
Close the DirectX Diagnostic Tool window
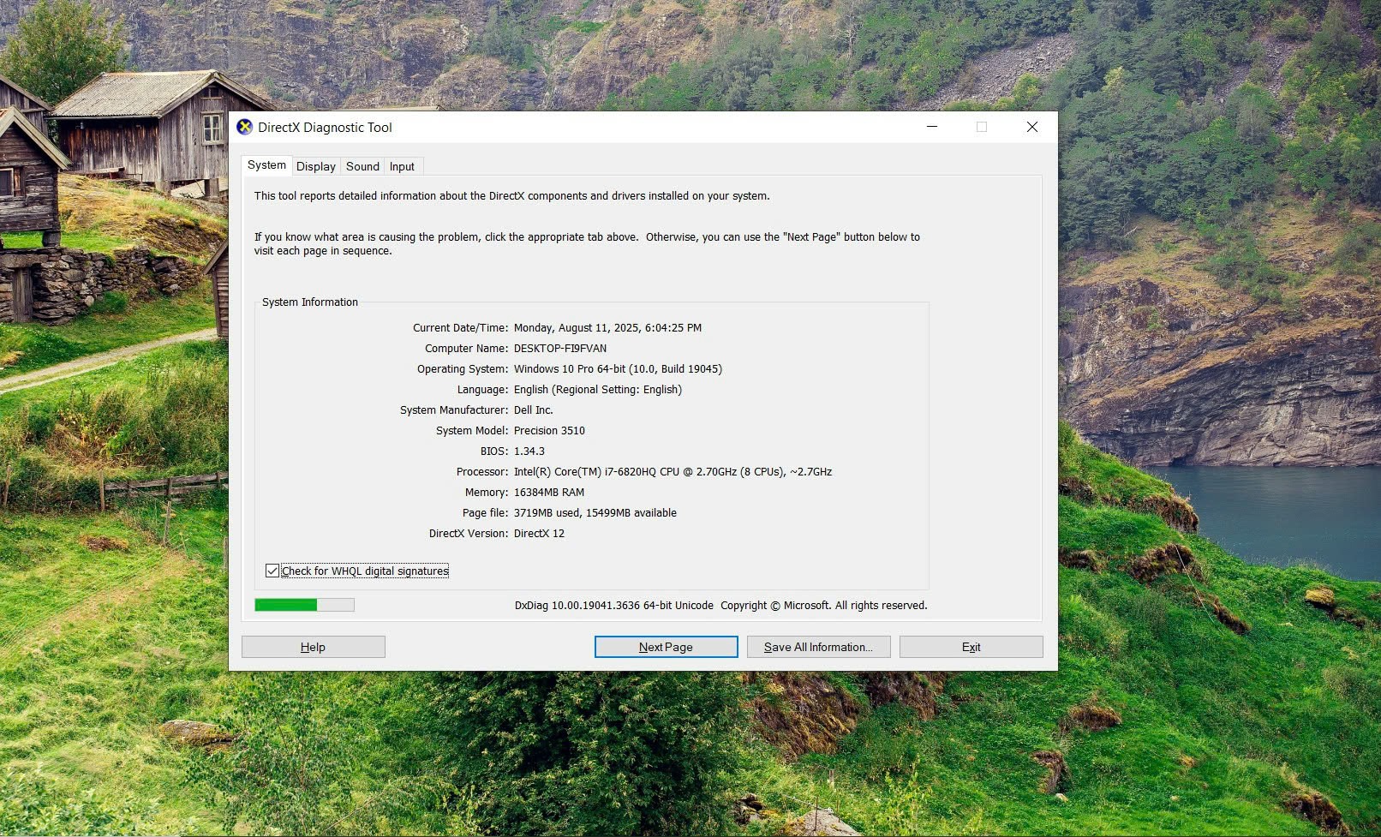coord(1031,127)
